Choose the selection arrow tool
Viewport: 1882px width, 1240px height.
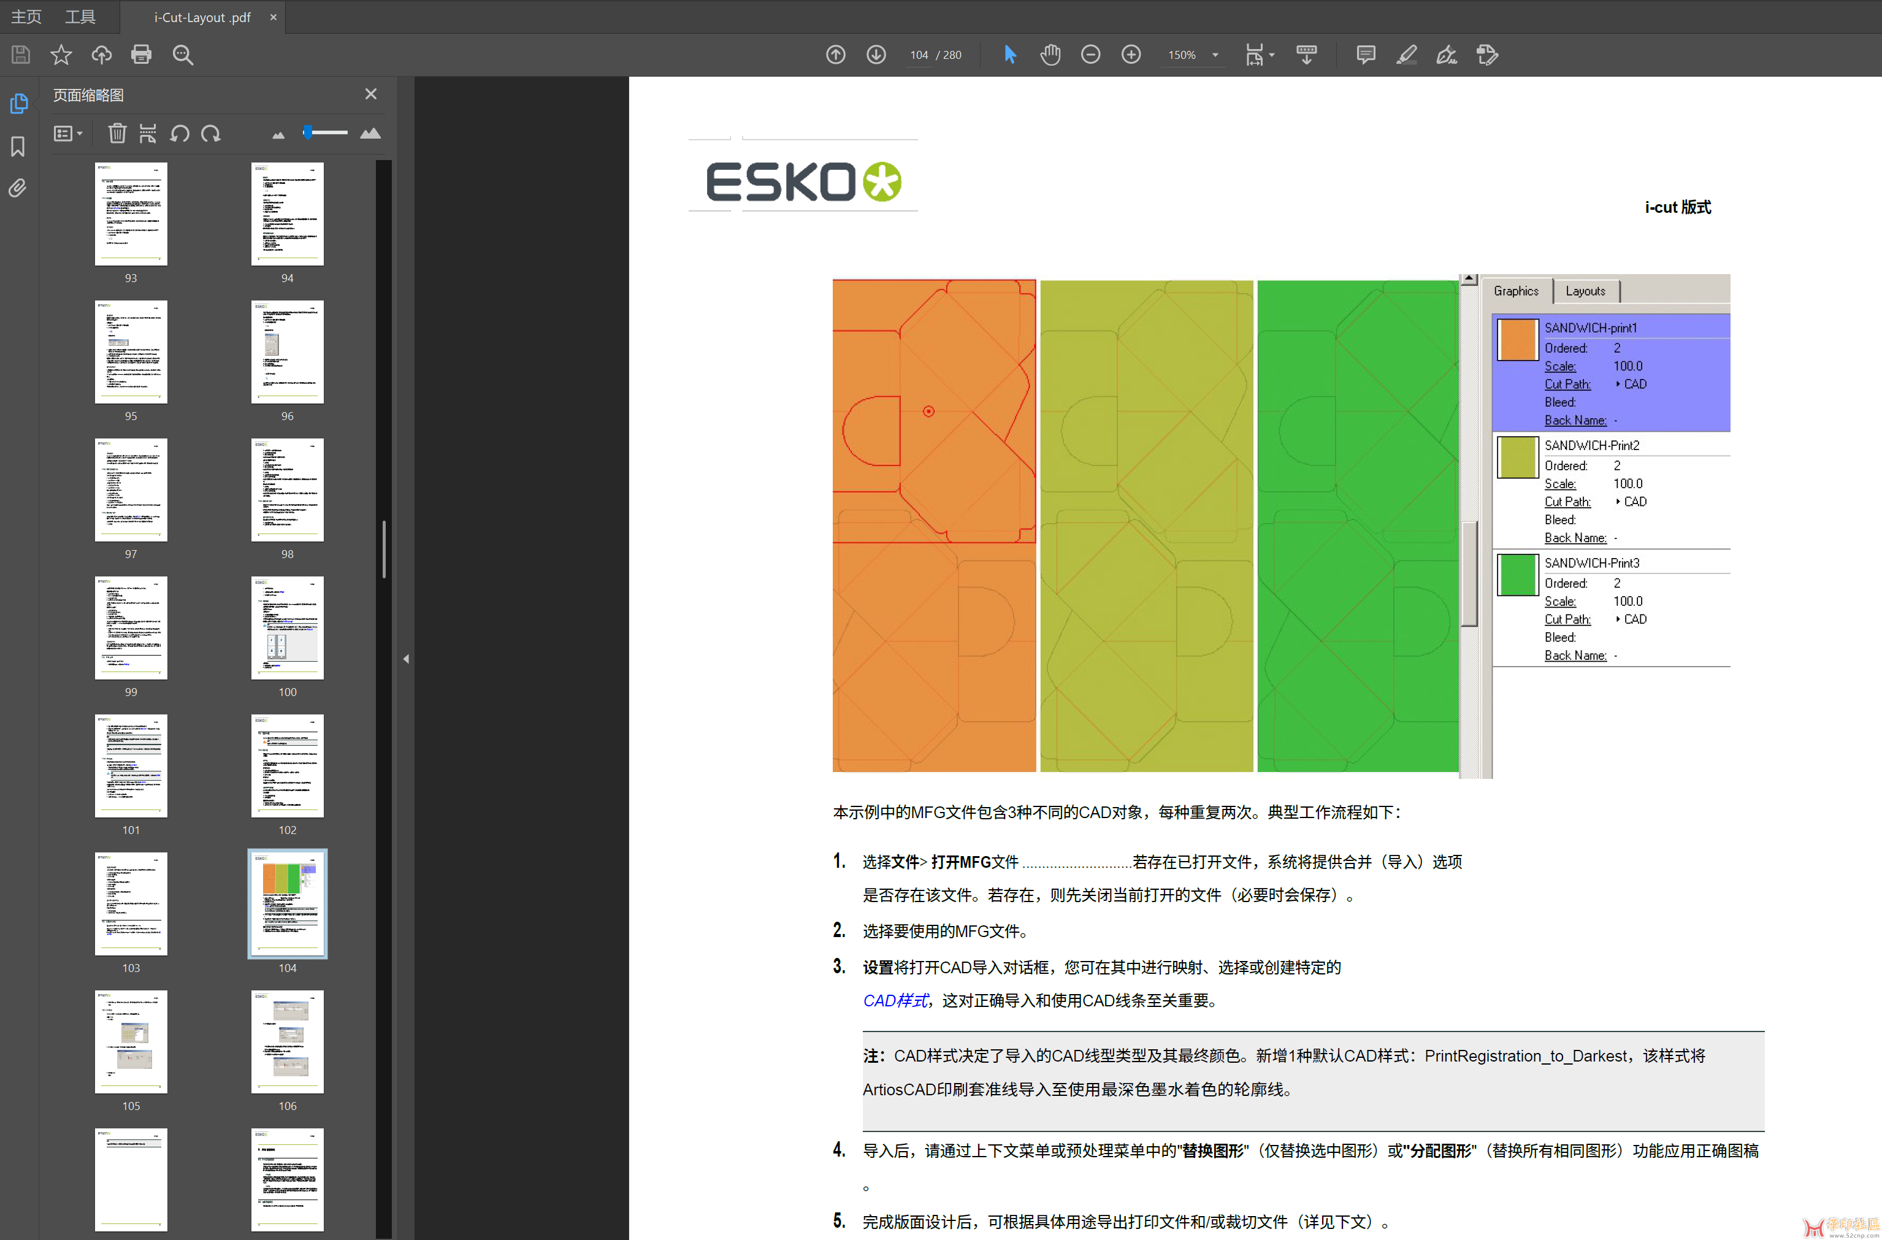click(x=1010, y=55)
